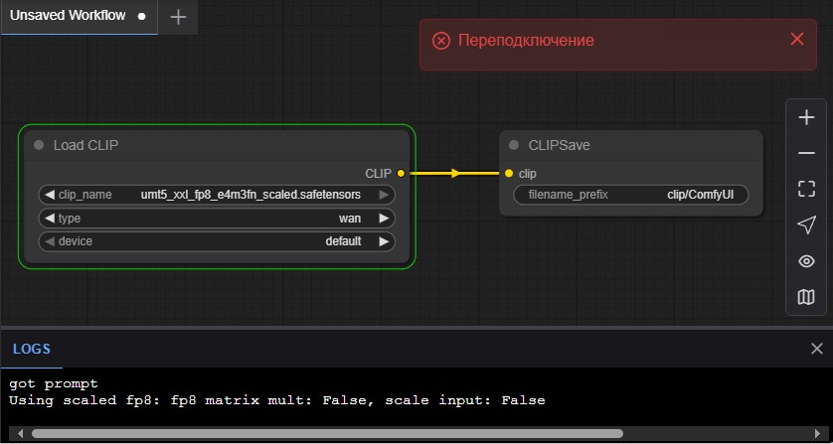Click the logs horizontal scrollbar thumb
This screenshot has height=444, width=833.
[x=327, y=433]
